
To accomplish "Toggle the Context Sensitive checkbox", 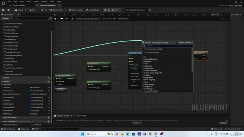I will [x=177, y=43].
